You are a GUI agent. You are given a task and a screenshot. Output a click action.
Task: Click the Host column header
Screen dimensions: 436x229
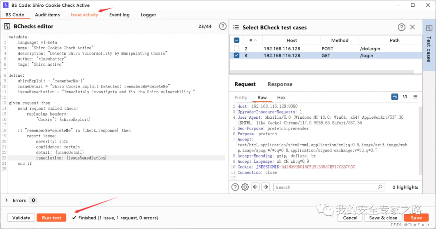pos(291,40)
